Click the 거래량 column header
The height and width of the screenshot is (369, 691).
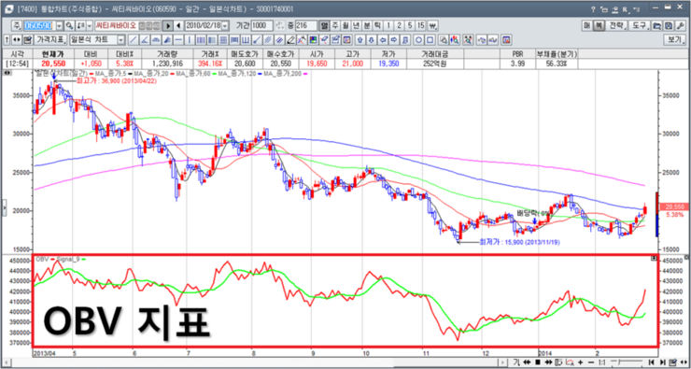(168, 53)
